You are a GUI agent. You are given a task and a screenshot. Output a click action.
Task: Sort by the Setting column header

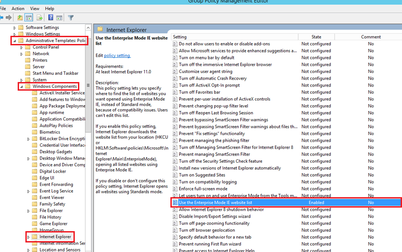[x=235, y=37]
